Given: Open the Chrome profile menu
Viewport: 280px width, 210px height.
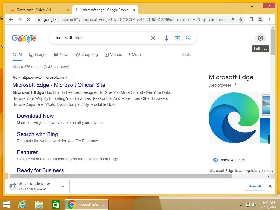Looking at the screenshot, I should coord(260,19).
